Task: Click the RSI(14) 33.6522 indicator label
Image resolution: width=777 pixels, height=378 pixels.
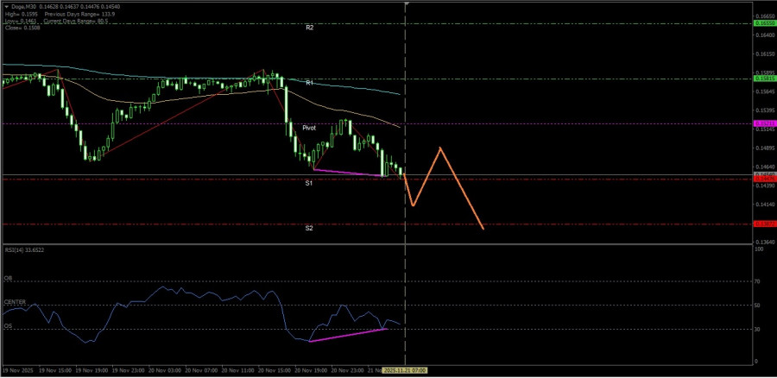Action: [24, 250]
